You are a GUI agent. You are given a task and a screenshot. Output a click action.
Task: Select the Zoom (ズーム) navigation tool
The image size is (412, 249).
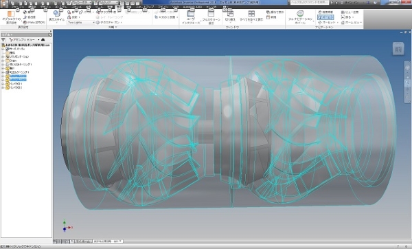pyautogui.click(x=325, y=17)
